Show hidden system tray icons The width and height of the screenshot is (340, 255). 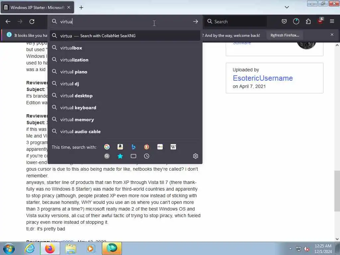[290, 249]
